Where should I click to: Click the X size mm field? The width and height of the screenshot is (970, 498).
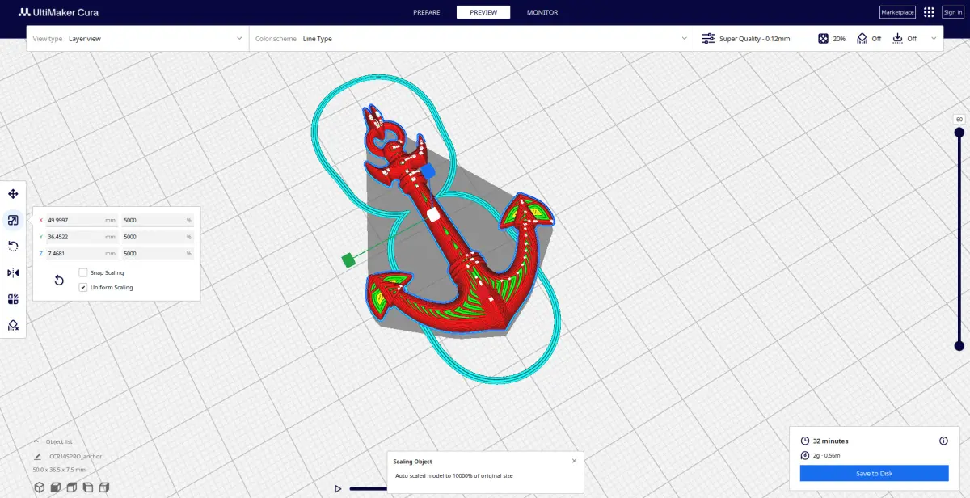pyautogui.click(x=81, y=220)
